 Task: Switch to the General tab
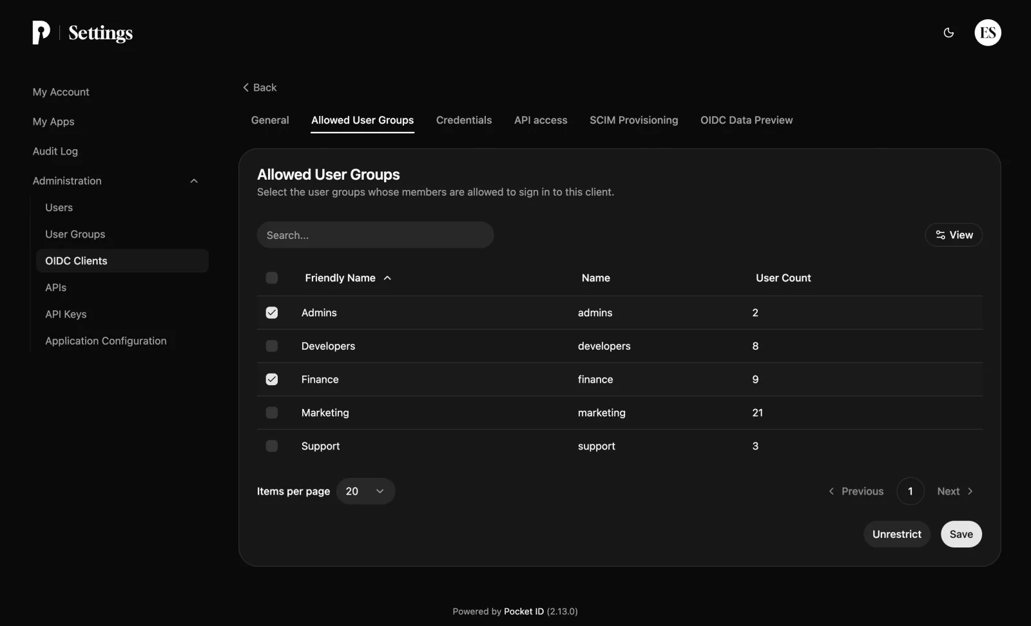point(270,120)
